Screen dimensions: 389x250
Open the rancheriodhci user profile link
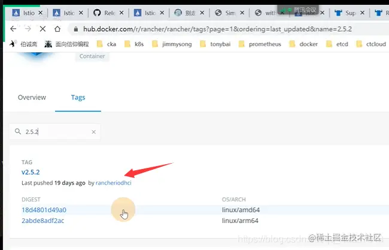coord(113,183)
